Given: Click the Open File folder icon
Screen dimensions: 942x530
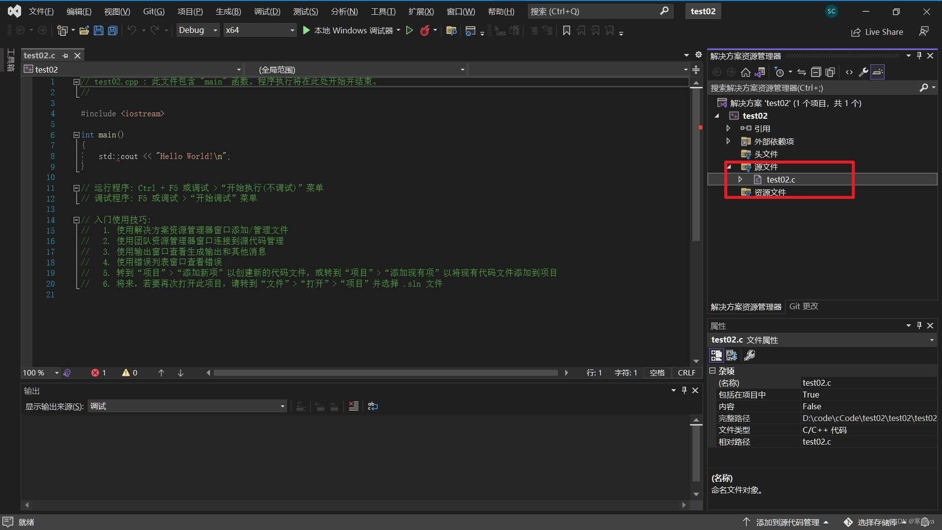Looking at the screenshot, I should 84,30.
